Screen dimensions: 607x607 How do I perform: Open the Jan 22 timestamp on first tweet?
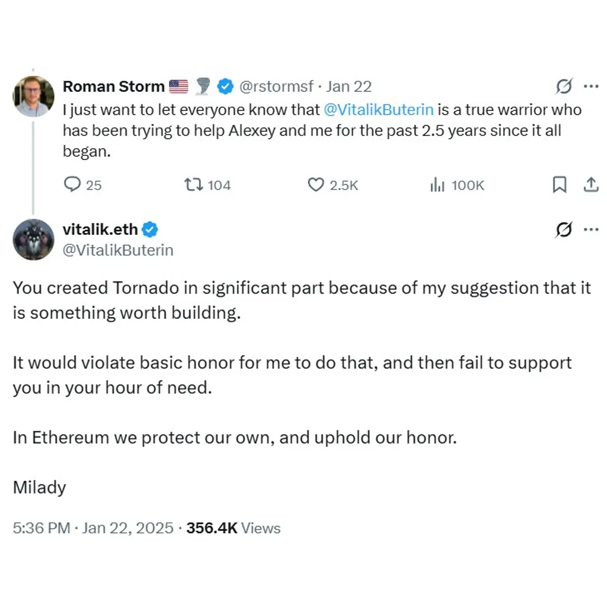pos(349,87)
